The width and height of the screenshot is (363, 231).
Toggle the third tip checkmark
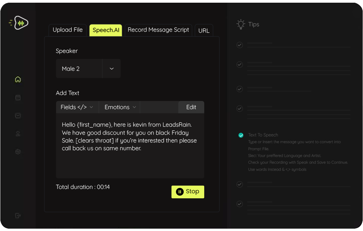240,89
